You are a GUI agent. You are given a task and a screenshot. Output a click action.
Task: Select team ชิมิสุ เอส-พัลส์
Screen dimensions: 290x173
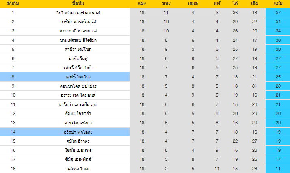[78, 159]
